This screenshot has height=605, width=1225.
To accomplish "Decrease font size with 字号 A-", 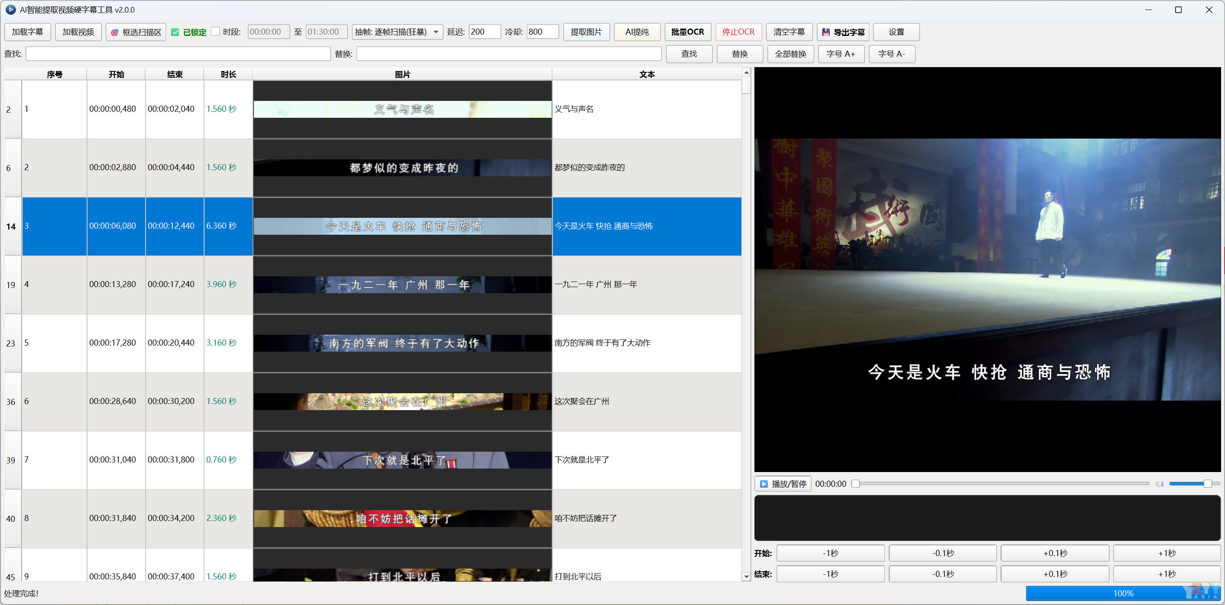I will 892,54.
